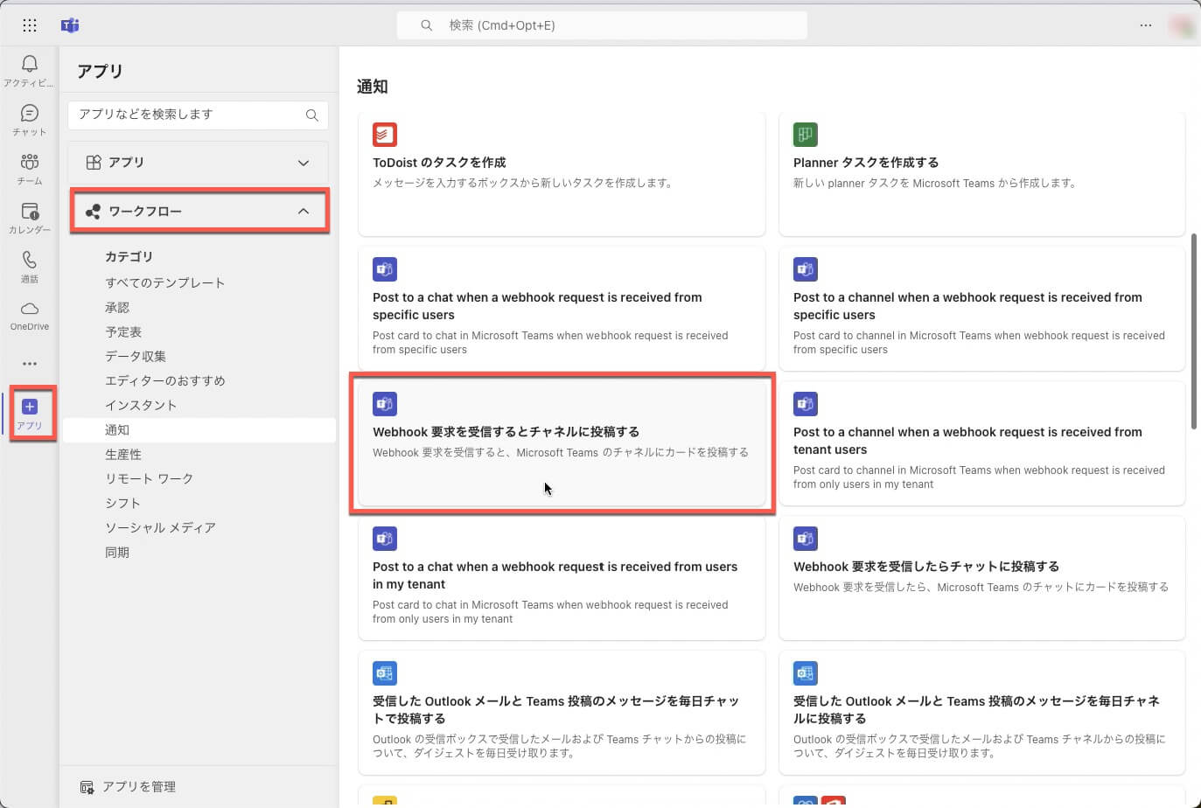This screenshot has width=1201, height=808.
Task: Expand the アプリ section chevron
Action: coord(304,163)
